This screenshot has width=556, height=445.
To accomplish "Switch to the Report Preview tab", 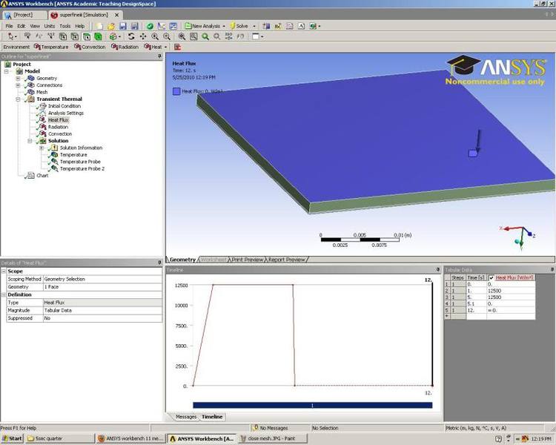I will pyautogui.click(x=286, y=260).
